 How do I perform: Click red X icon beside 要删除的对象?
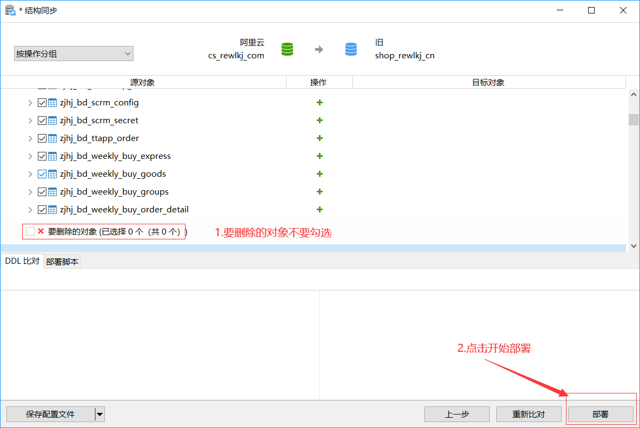pos(41,231)
